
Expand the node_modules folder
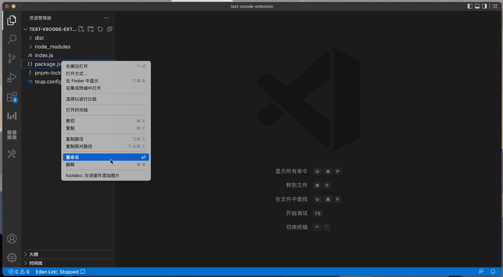point(68,47)
